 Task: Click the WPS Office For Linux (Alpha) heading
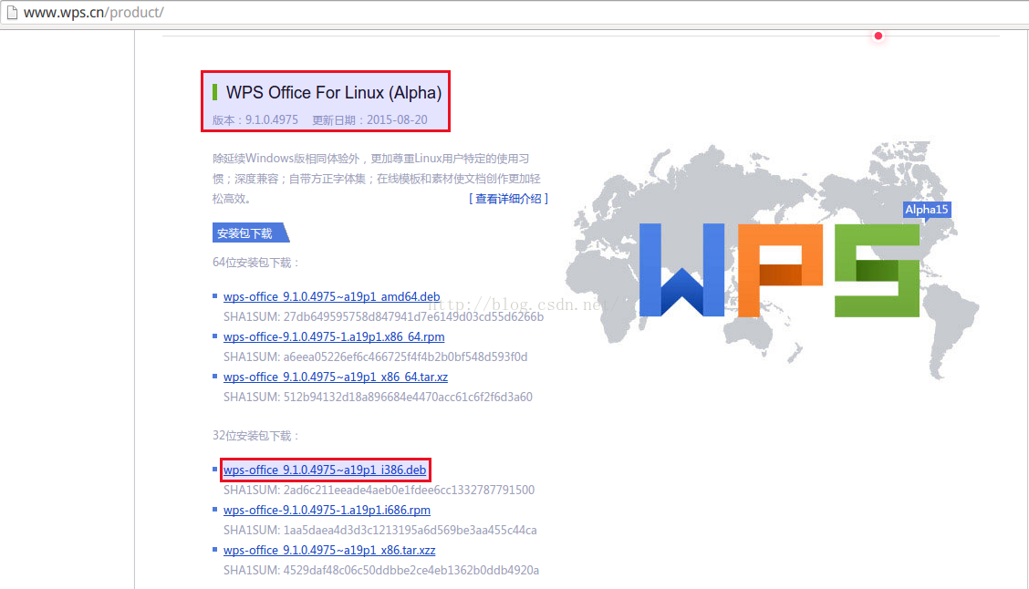(x=333, y=92)
